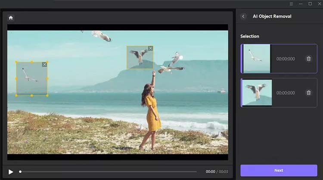Go to the Home screen icon

(11, 18)
